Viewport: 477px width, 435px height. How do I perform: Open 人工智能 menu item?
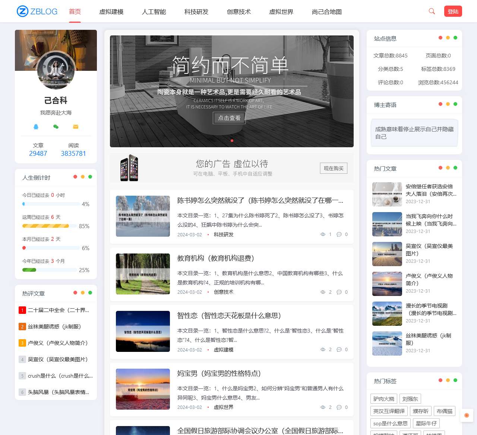[x=154, y=12]
